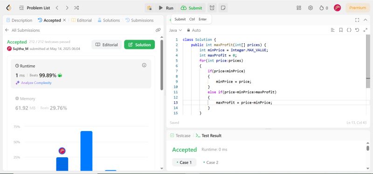373x174 pixels.
Task: Run the code
Action: [x=166, y=8]
